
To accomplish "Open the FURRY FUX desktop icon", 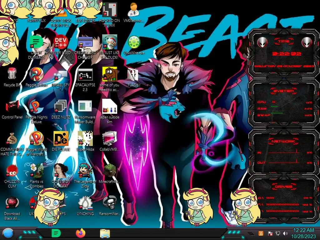I will click(x=37, y=21).
